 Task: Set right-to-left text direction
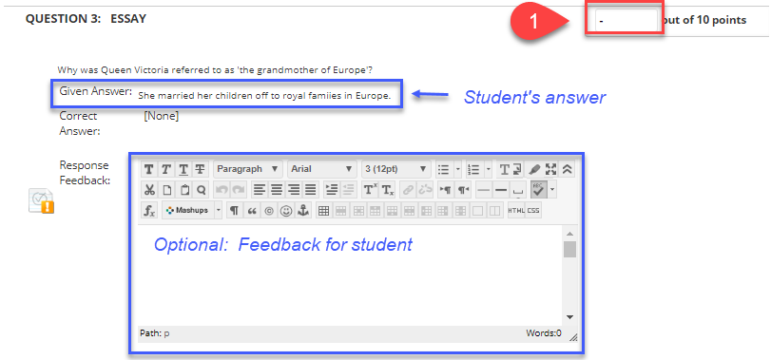(463, 190)
